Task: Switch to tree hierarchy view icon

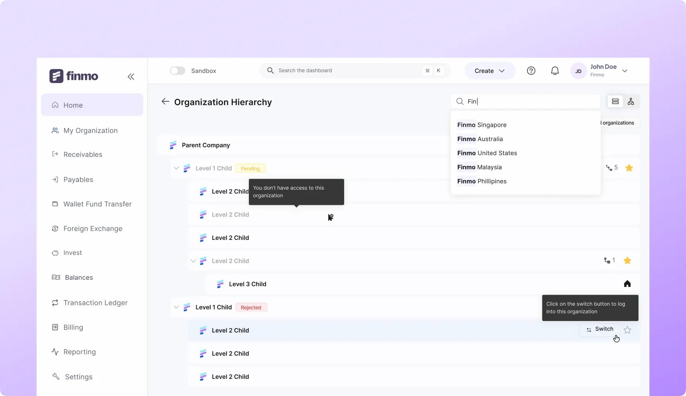Action: 631,101
